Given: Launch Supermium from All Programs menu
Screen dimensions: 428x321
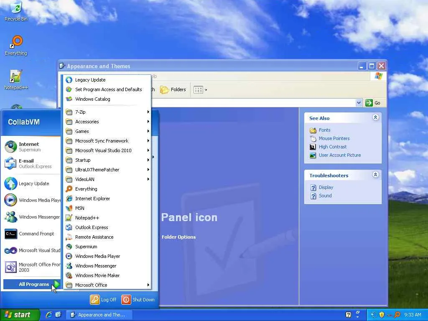Looking at the screenshot, I should tap(107, 247).
